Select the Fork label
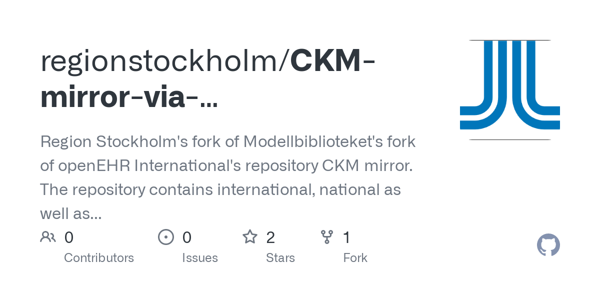 (355, 258)
